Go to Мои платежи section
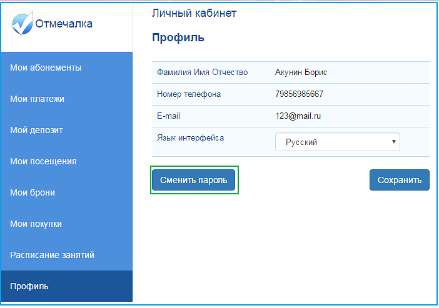 [67, 99]
